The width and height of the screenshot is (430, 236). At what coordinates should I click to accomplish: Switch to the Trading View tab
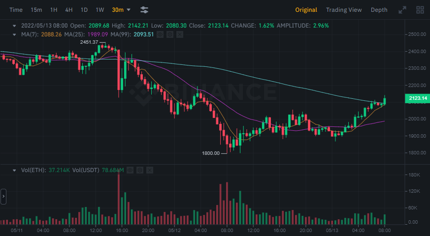coord(343,10)
